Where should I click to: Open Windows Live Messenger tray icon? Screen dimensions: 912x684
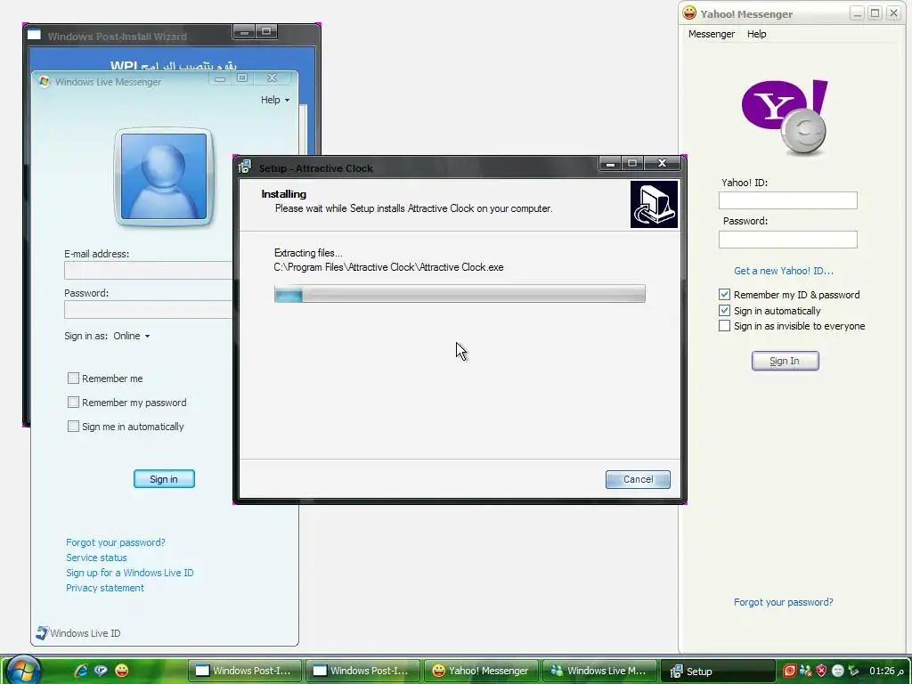tap(805, 671)
